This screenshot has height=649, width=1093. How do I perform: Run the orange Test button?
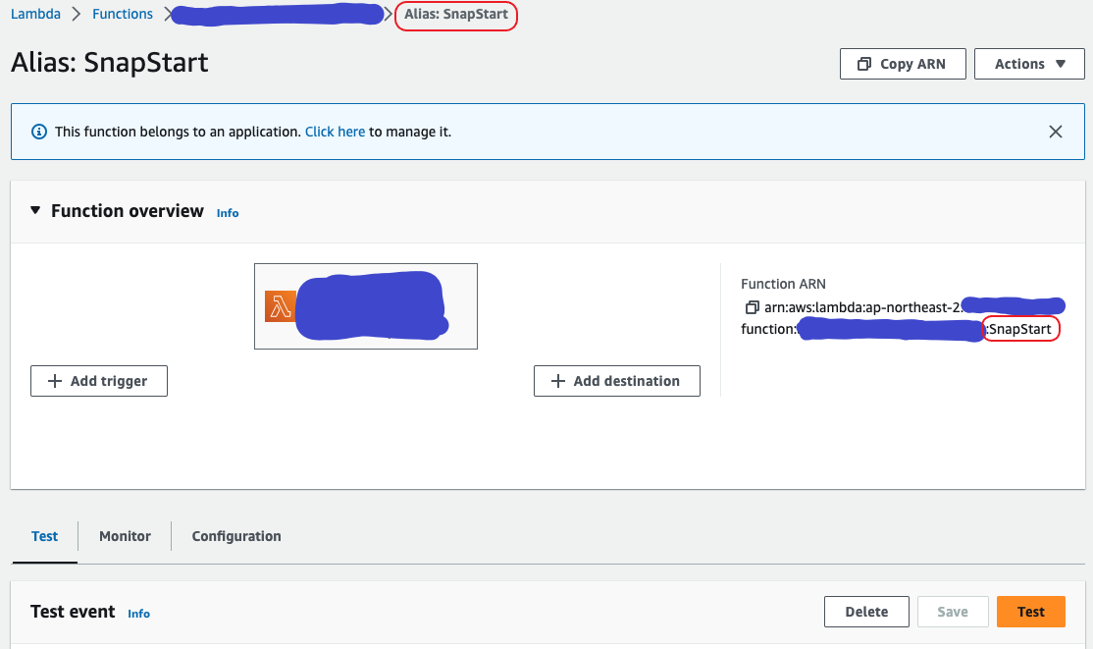(1030, 612)
